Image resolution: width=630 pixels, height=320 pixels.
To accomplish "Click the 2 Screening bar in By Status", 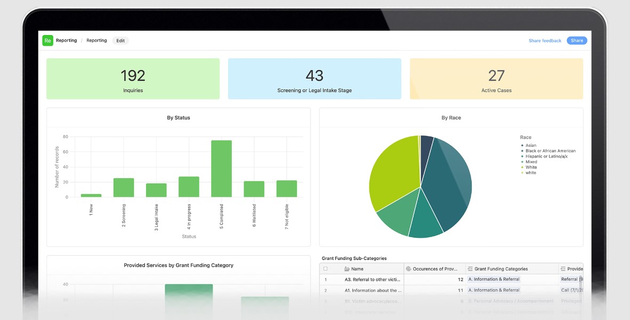I will coord(124,188).
